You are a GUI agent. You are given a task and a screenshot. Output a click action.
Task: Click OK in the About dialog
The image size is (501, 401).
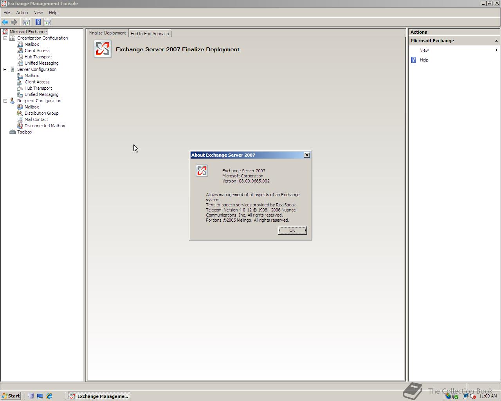(292, 230)
